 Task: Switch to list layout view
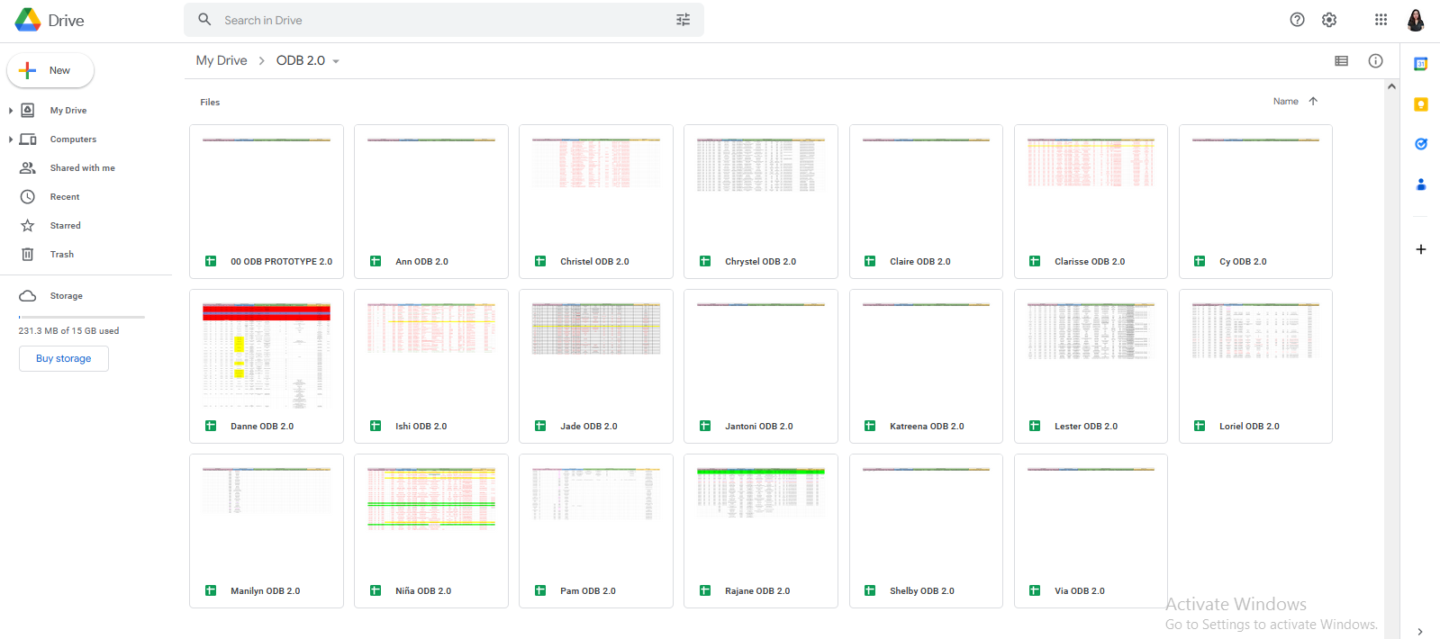(x=1341, y=61)
